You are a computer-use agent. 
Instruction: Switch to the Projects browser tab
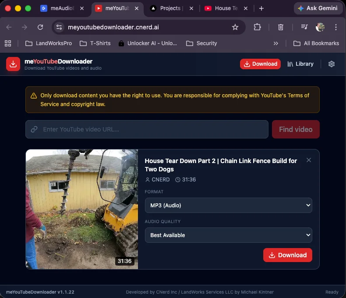click(x=171, y=8)
